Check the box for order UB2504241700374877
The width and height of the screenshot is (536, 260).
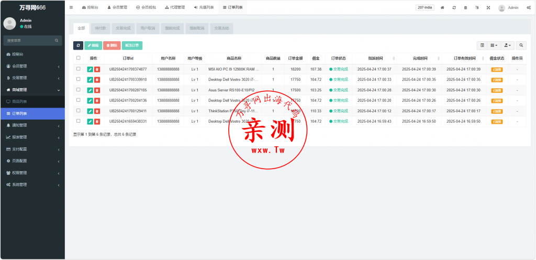pos(79,68)
